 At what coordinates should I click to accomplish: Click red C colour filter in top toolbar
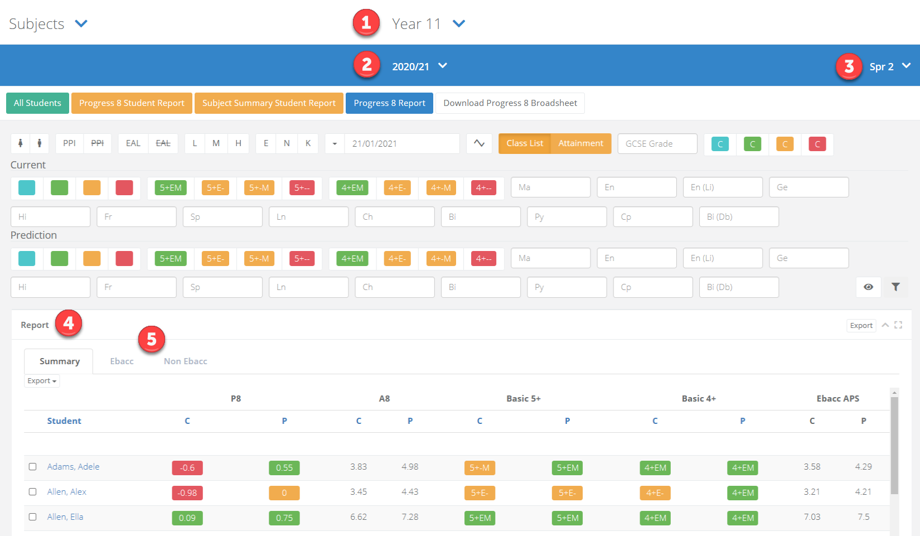[x=817, y=144]
